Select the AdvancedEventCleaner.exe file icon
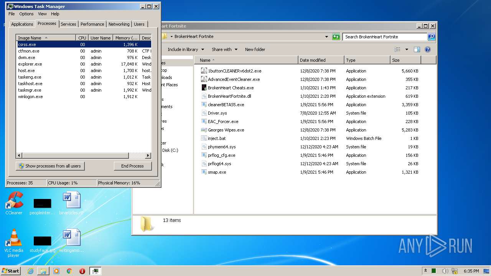The width and height of the screenshot is (491, 276). (204, 79)
